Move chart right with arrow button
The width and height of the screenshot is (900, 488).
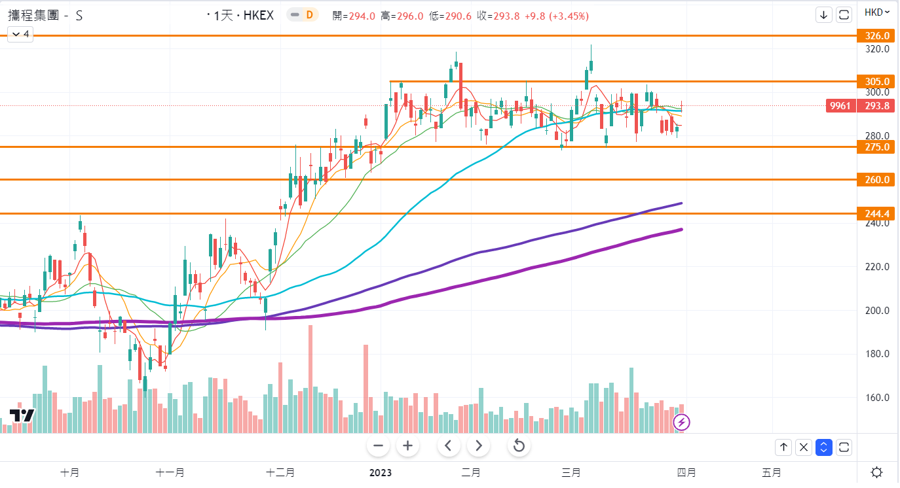[x=478, y=446]
